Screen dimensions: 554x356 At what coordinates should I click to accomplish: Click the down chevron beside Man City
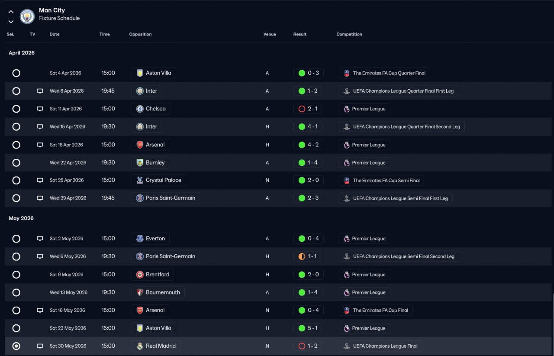11,22
